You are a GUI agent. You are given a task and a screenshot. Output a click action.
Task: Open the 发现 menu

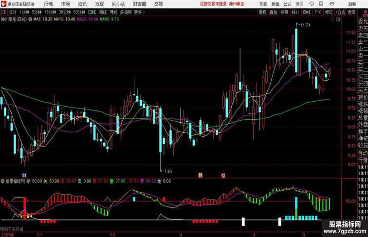(x=99, y=4)
